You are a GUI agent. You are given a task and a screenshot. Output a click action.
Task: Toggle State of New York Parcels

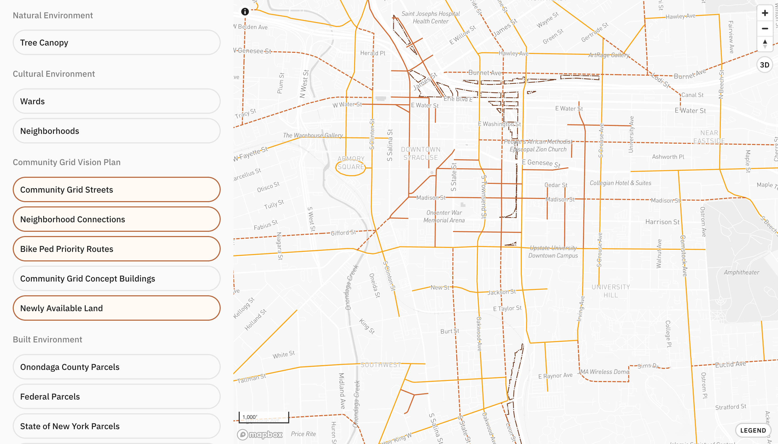[x=116, y=426]
